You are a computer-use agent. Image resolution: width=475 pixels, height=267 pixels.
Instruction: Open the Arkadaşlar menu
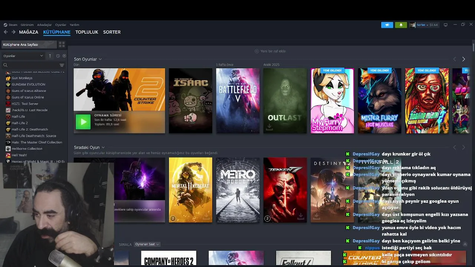45,25
